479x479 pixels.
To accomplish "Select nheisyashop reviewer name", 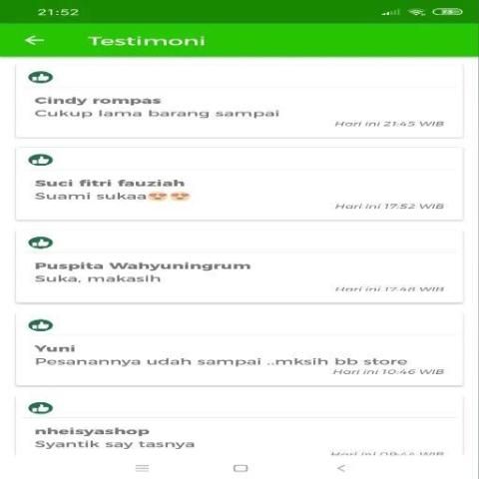I will coord(92,431).
